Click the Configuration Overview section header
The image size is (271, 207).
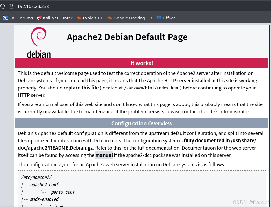coord(142,123)
